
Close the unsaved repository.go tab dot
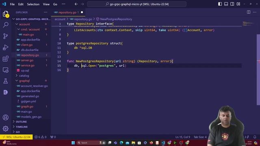(82, 12)
